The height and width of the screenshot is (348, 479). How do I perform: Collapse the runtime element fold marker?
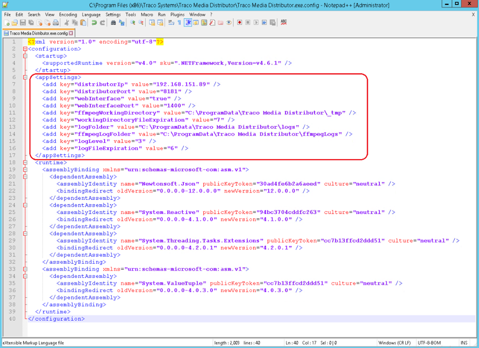point(24,163)
